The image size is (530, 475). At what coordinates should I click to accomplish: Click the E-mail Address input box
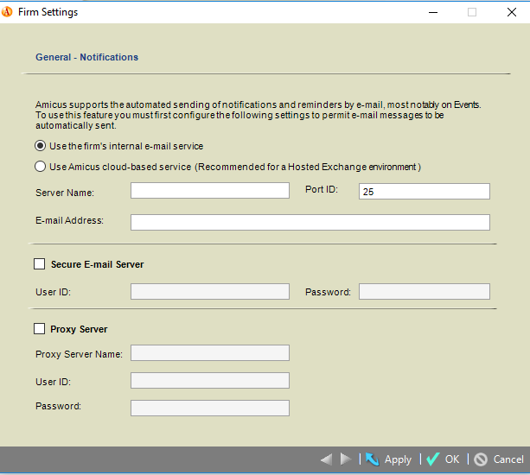(x=310, y=223)
